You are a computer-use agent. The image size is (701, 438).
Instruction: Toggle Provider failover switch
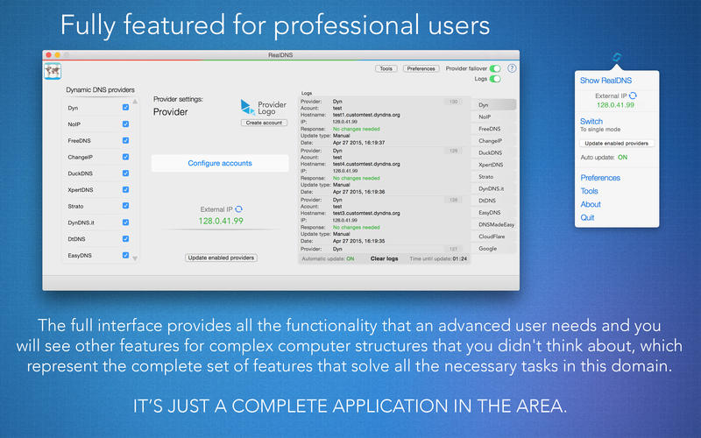pyautogui.click(x=495, y=68)
